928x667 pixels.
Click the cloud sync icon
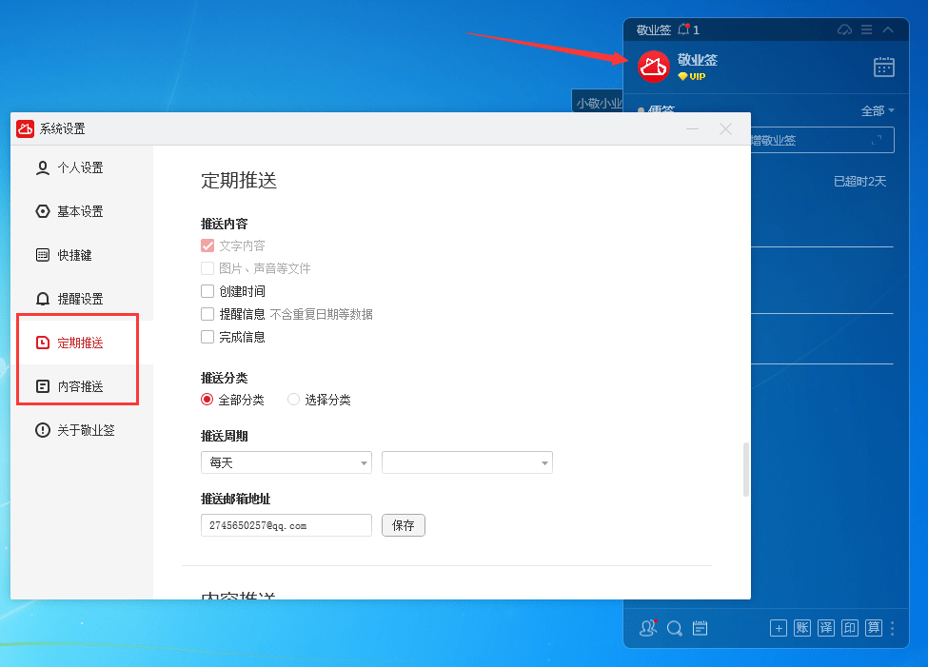pos(844,29)
